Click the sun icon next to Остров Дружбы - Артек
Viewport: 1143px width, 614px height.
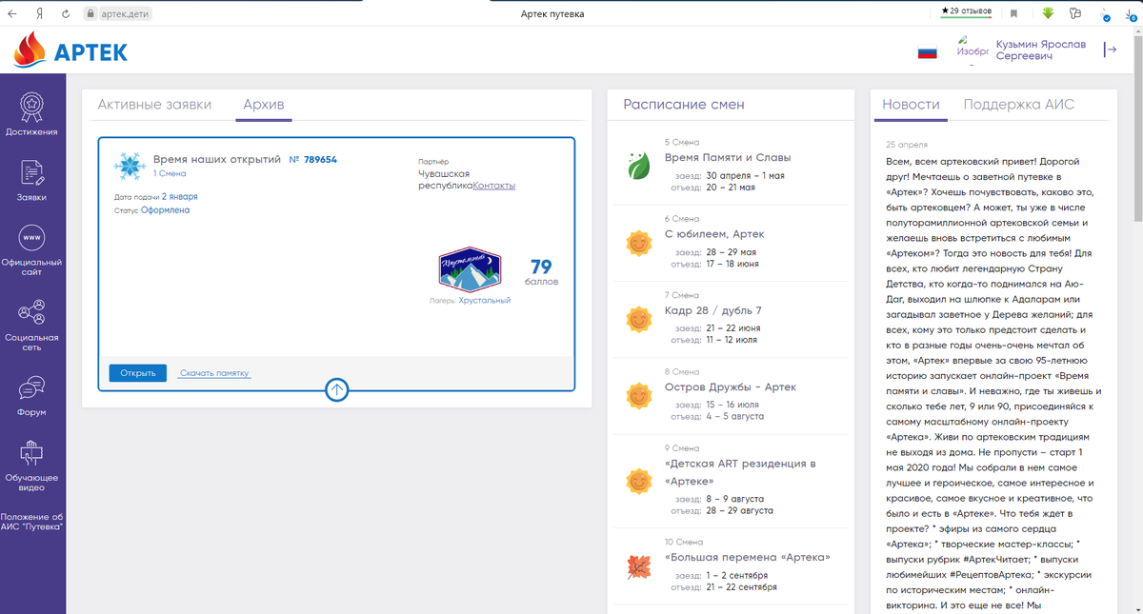(637, 395)
